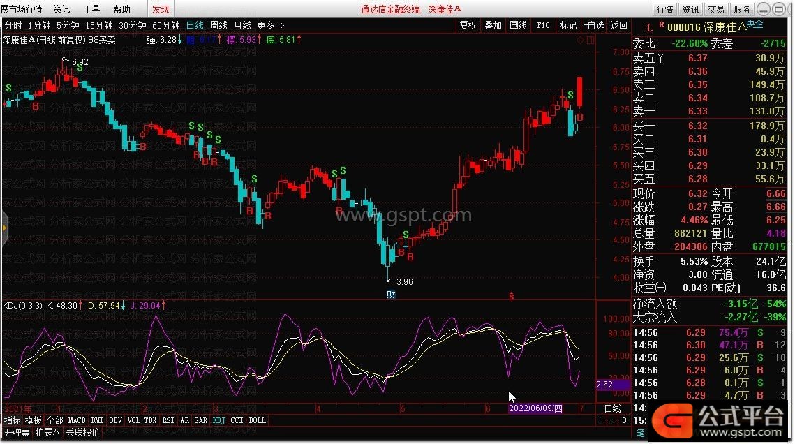Image resolution: width=795 pixels, height=444 pixels.
Task: Click the 财 financial marker below the chart
Action: tap(391, 295)
